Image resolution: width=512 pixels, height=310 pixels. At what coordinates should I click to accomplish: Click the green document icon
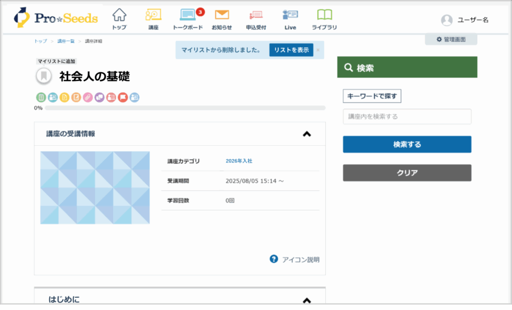pyautogui.click(x=41, y=97)
